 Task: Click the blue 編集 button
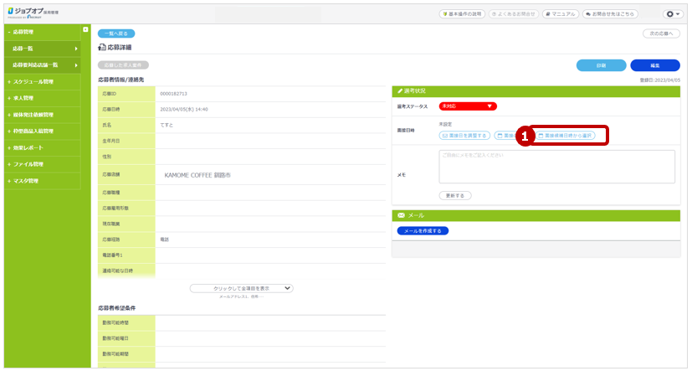(x=655, y=65)
